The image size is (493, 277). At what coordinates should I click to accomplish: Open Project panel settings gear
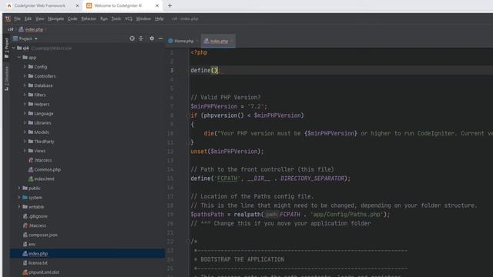click(x=152, y=38)
